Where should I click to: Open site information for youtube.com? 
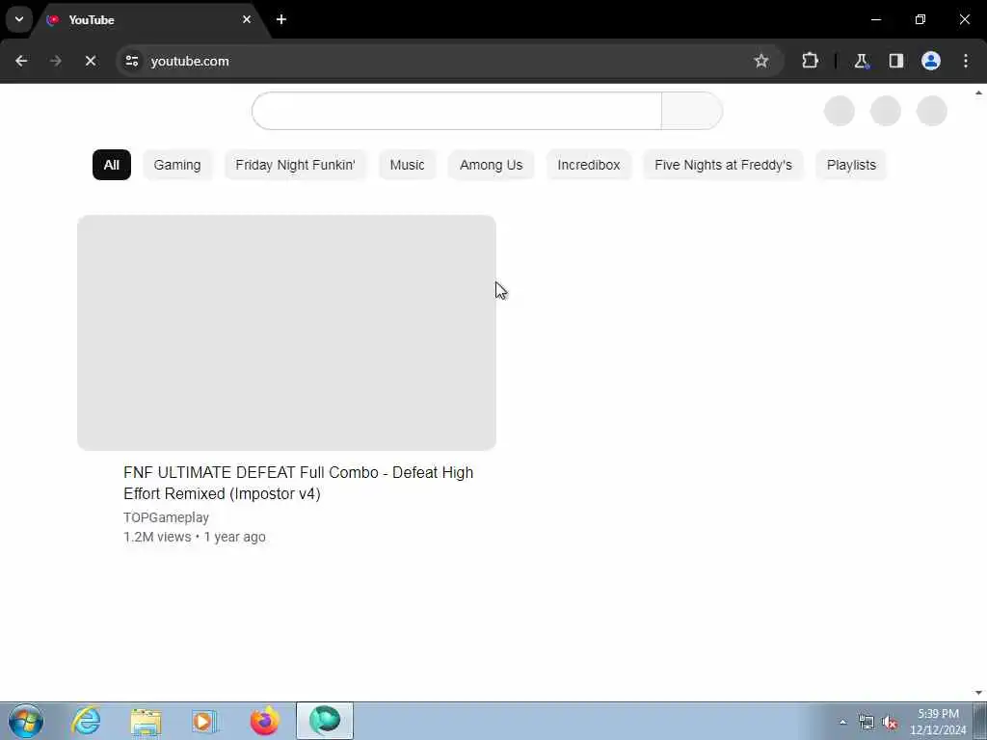(x=131, y=61)
